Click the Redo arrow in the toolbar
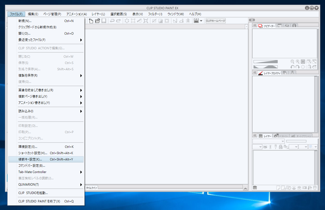The height and width of the screenshot is (210, 325). click(x=119, y=21)
